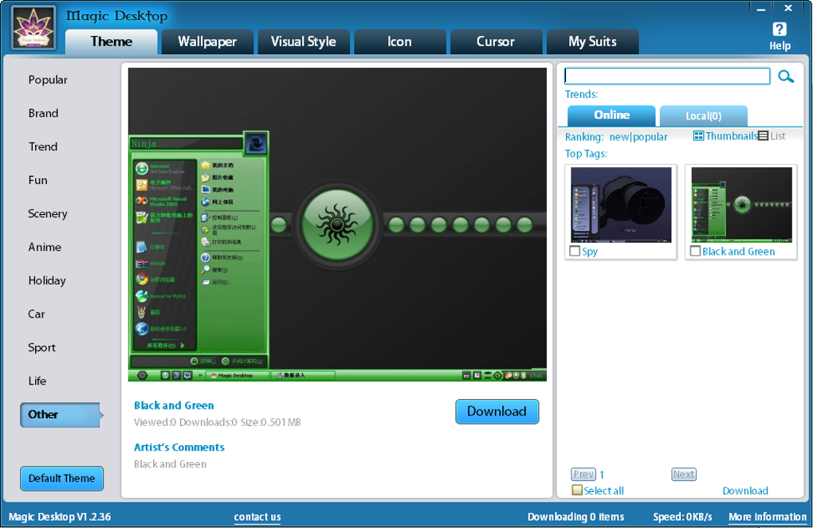Click the search magnifier icon
Image resolution: width=813 pixels, height=528 pixels.
click(786, 76)
